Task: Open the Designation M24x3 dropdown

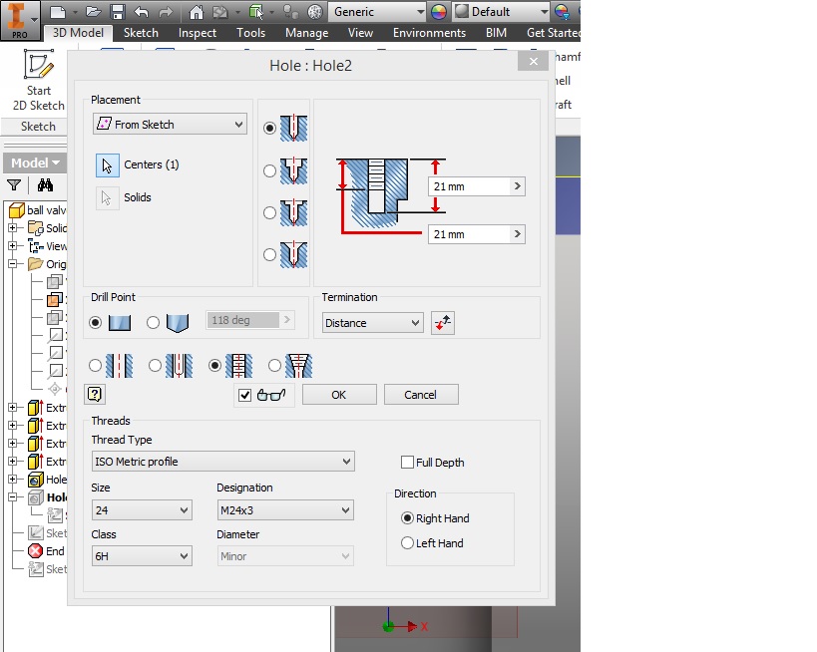Action: pos(285,510)
